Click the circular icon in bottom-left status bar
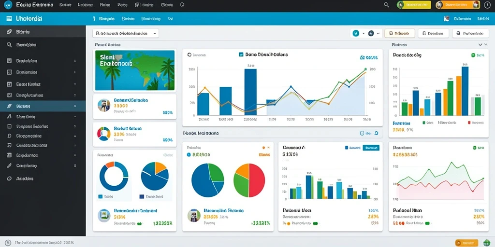Screen dimensions: 495x247 tap(8, 243)
